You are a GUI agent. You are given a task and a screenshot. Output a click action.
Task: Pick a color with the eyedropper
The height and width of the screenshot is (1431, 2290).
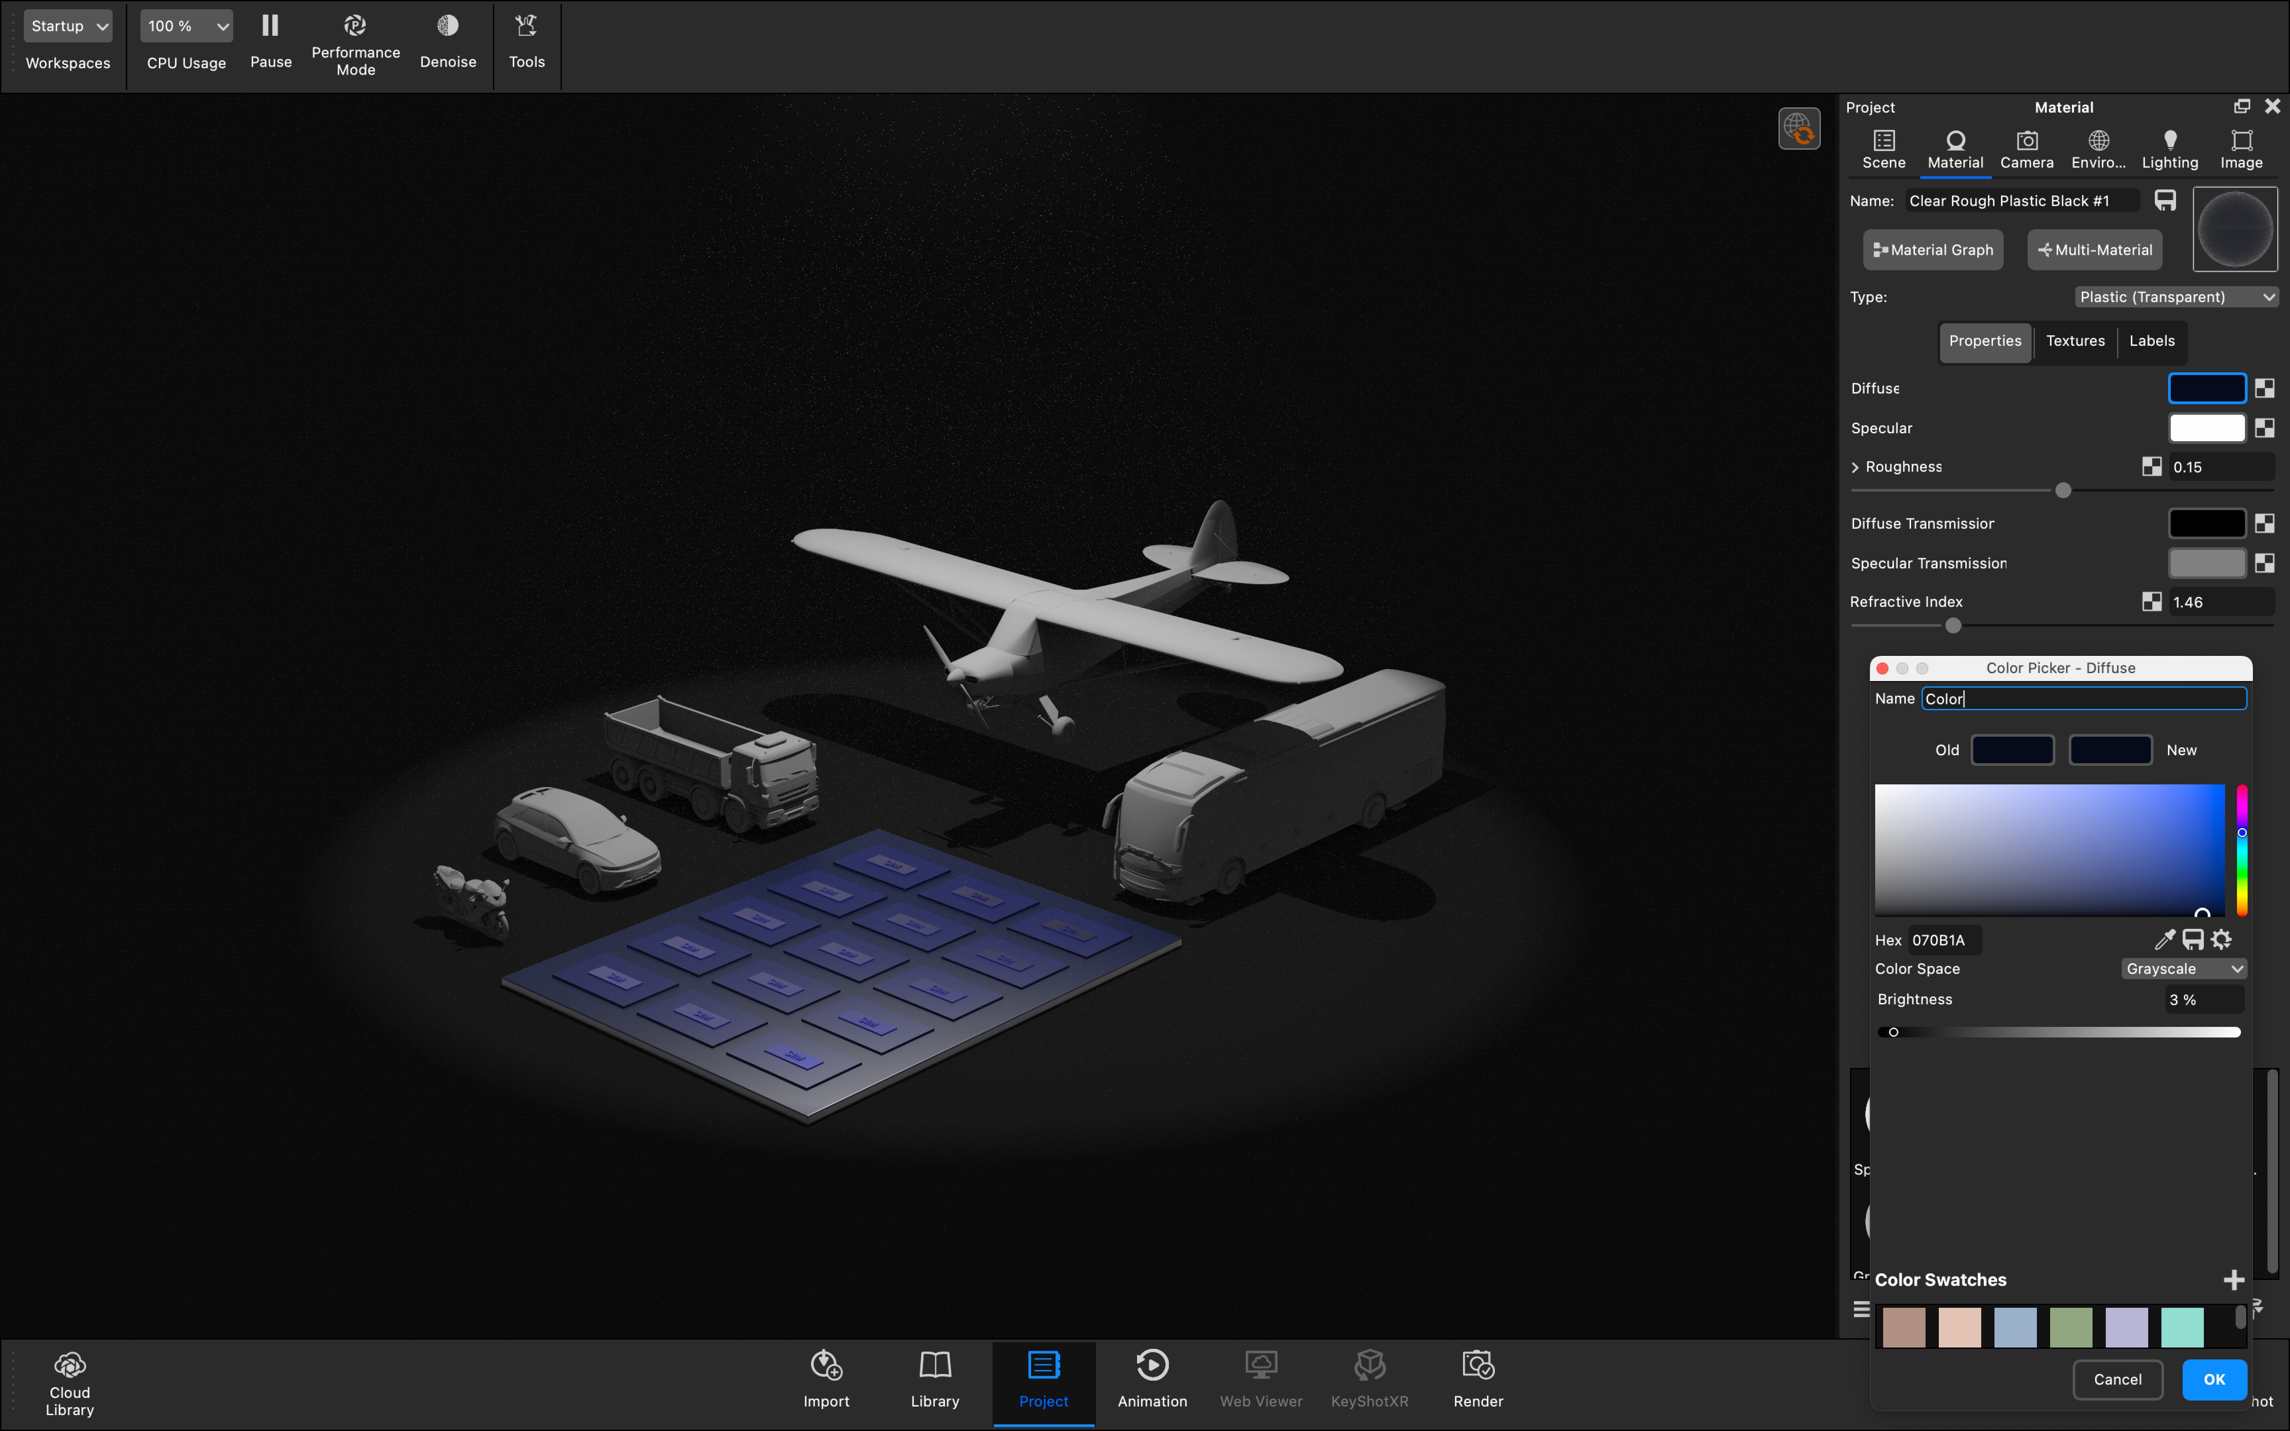click(2163, 939)
